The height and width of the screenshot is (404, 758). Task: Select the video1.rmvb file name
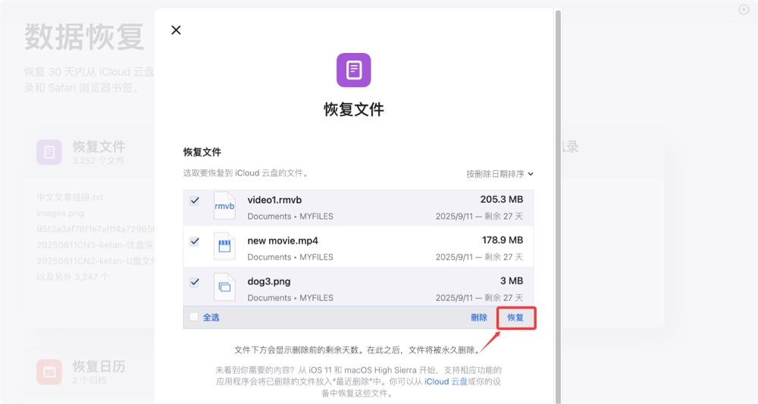[x=274, y=200]
